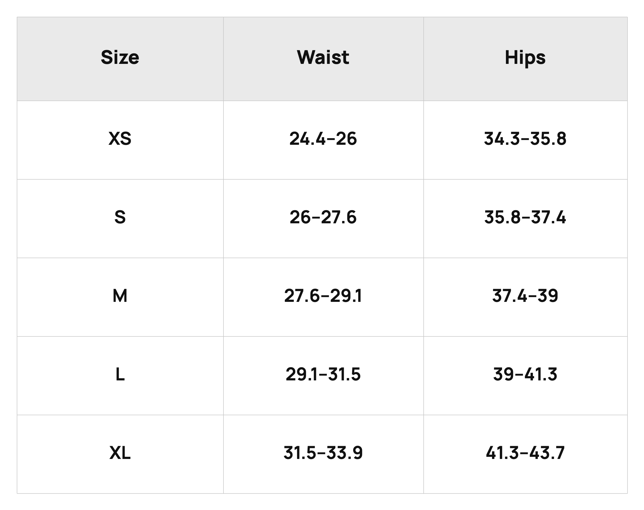Viewport: 644px width, 510px height.
Task: Select the M size cell
Action: [120, 297]
